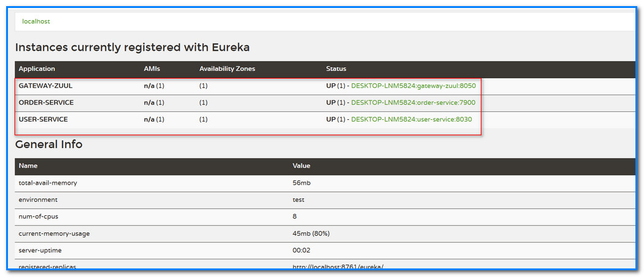Select the environment row name
Screen dimensions: 644x277
click(x=38, y=199)
